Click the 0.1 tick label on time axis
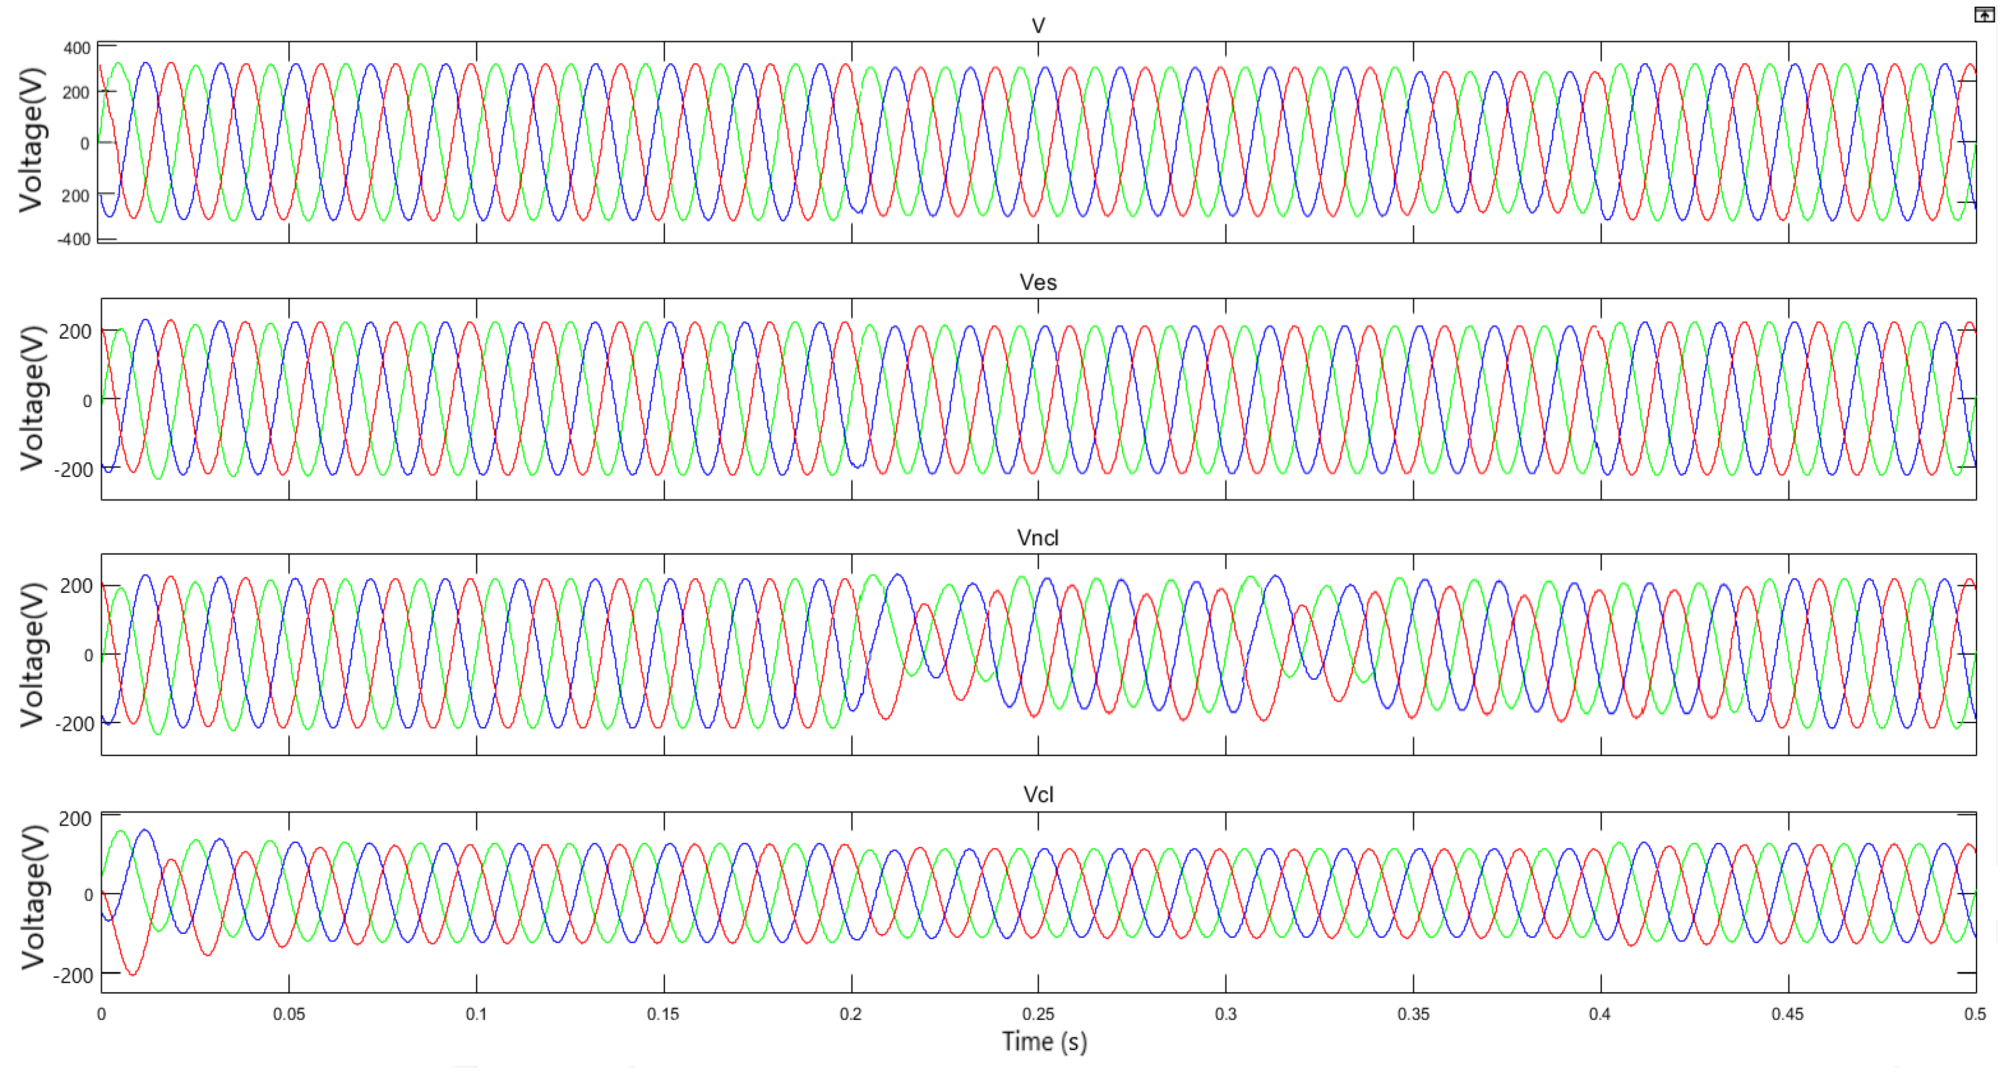Viewport: 2013px width, 1072px height. point(476,1014)
